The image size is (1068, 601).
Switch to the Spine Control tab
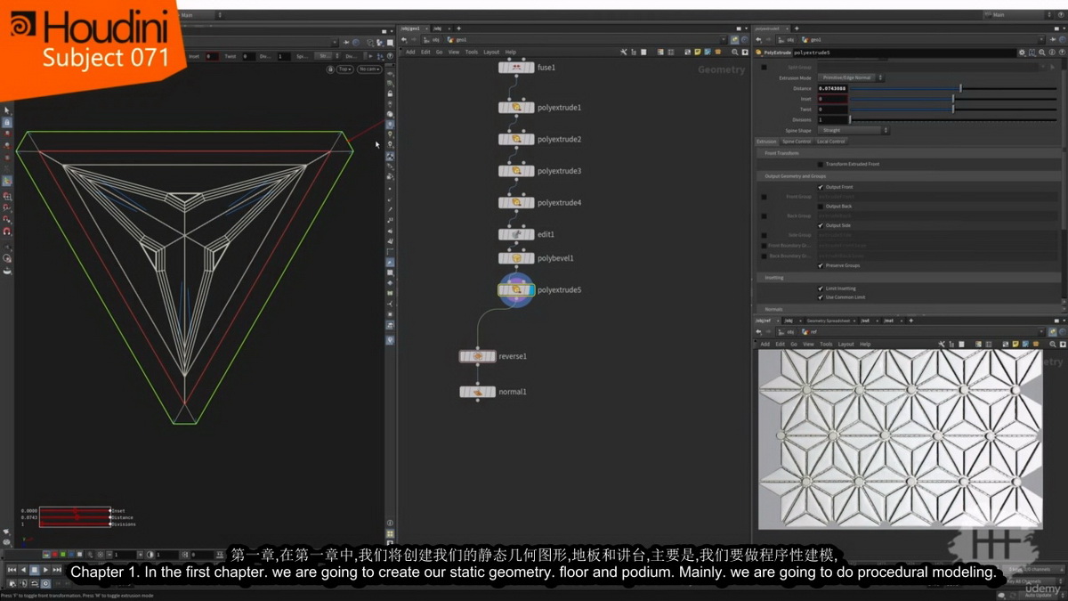(x=797, y=142)
